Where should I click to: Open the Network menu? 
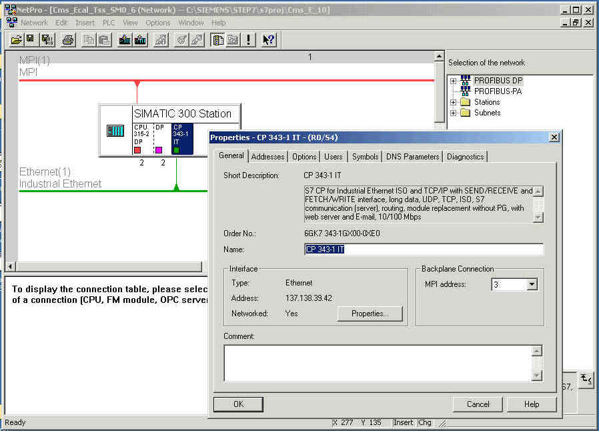pyautogui.click(x=35, y=23)
